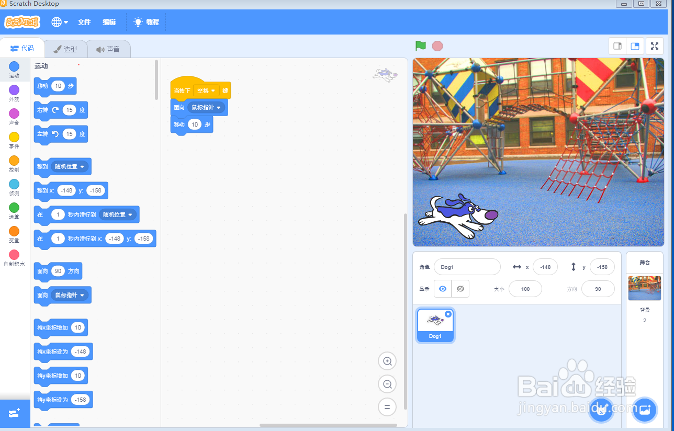Click the 当按下 hat block in workspace
This screenshot has height=431, width=674.
click(x=200, y=88)
